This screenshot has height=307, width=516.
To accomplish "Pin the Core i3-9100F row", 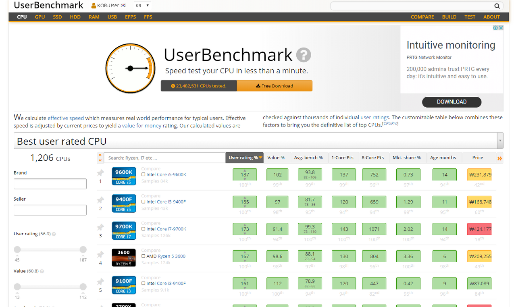I will click(x=100, y=282).
